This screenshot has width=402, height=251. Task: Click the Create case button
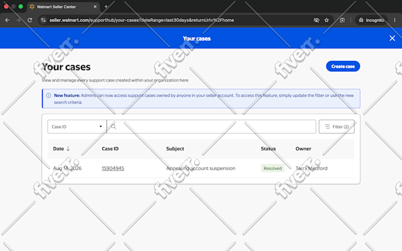[x=343, y=66]
